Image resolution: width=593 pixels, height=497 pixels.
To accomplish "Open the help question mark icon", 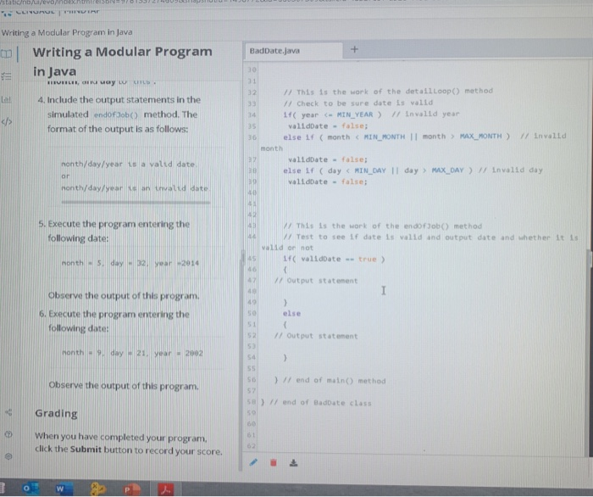I will (x=8, y=434).
